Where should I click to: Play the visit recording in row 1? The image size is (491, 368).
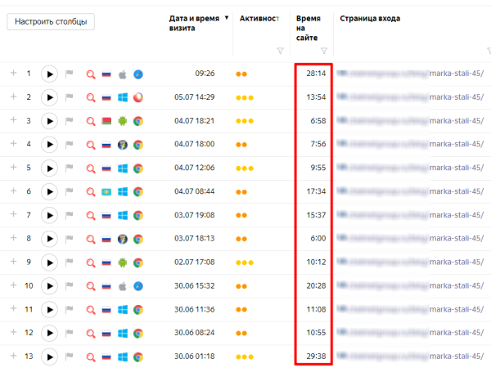click(x=49, y=74)
